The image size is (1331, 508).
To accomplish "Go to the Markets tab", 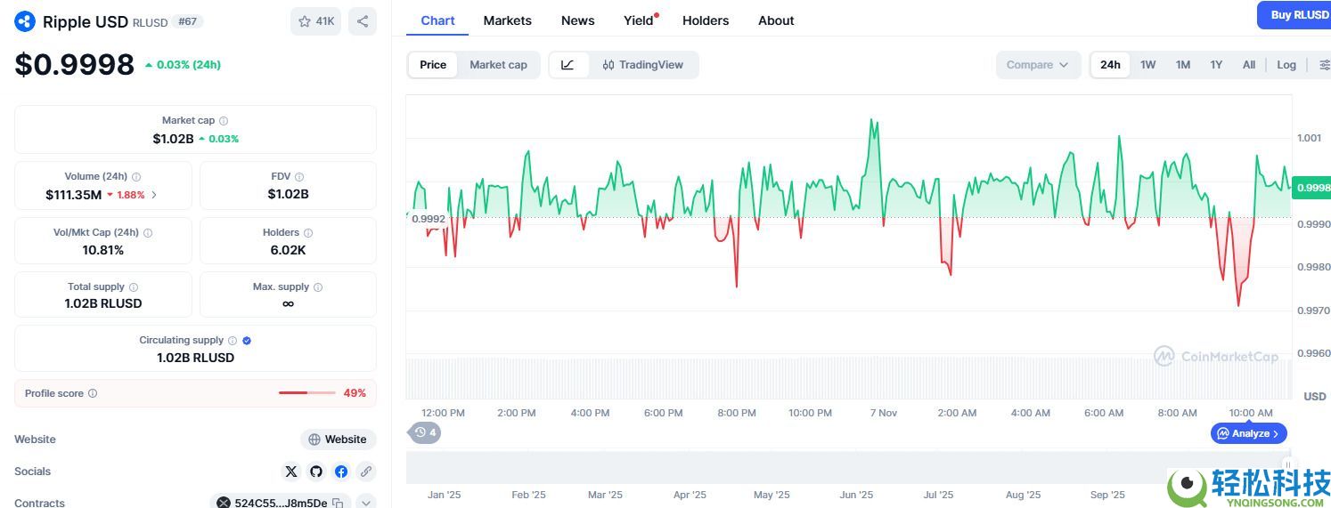I will (507, 20).
